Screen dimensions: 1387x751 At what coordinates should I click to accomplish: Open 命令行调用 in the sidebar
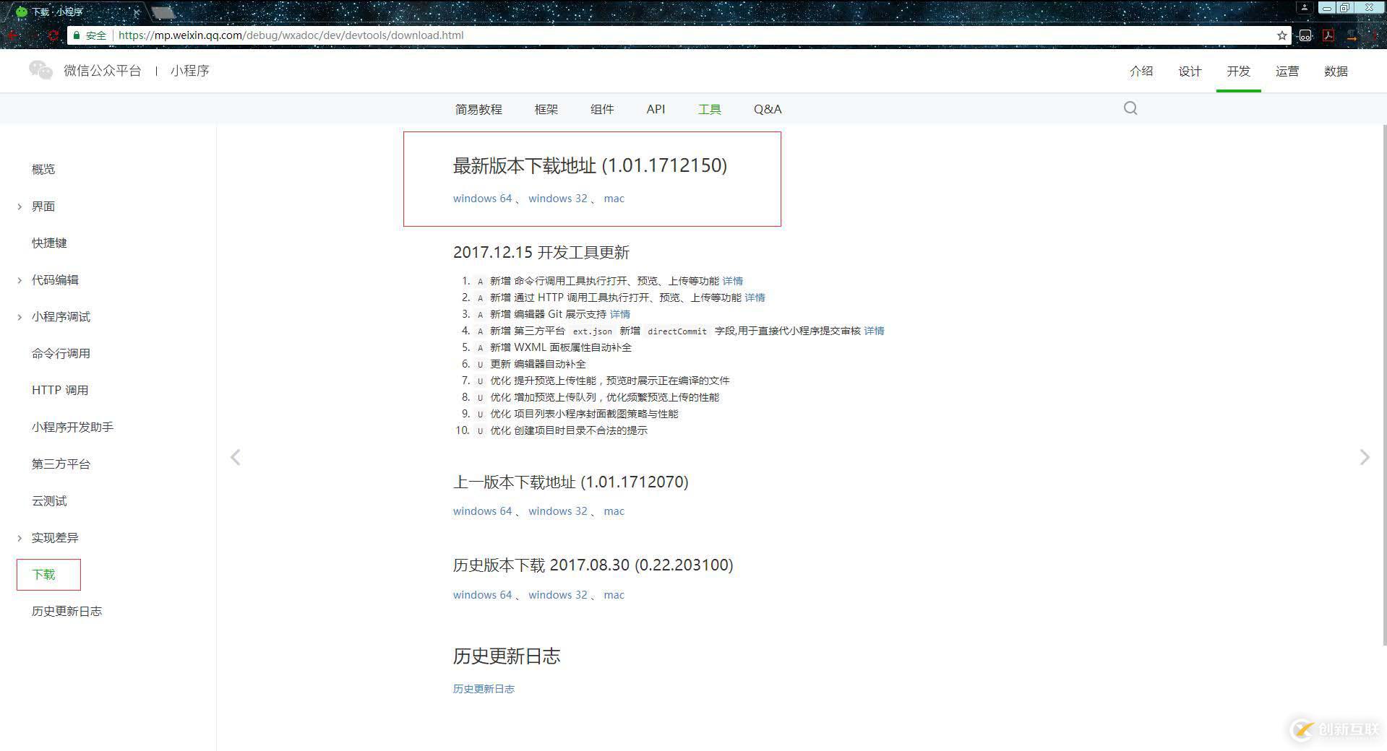(x=61, y=353)
